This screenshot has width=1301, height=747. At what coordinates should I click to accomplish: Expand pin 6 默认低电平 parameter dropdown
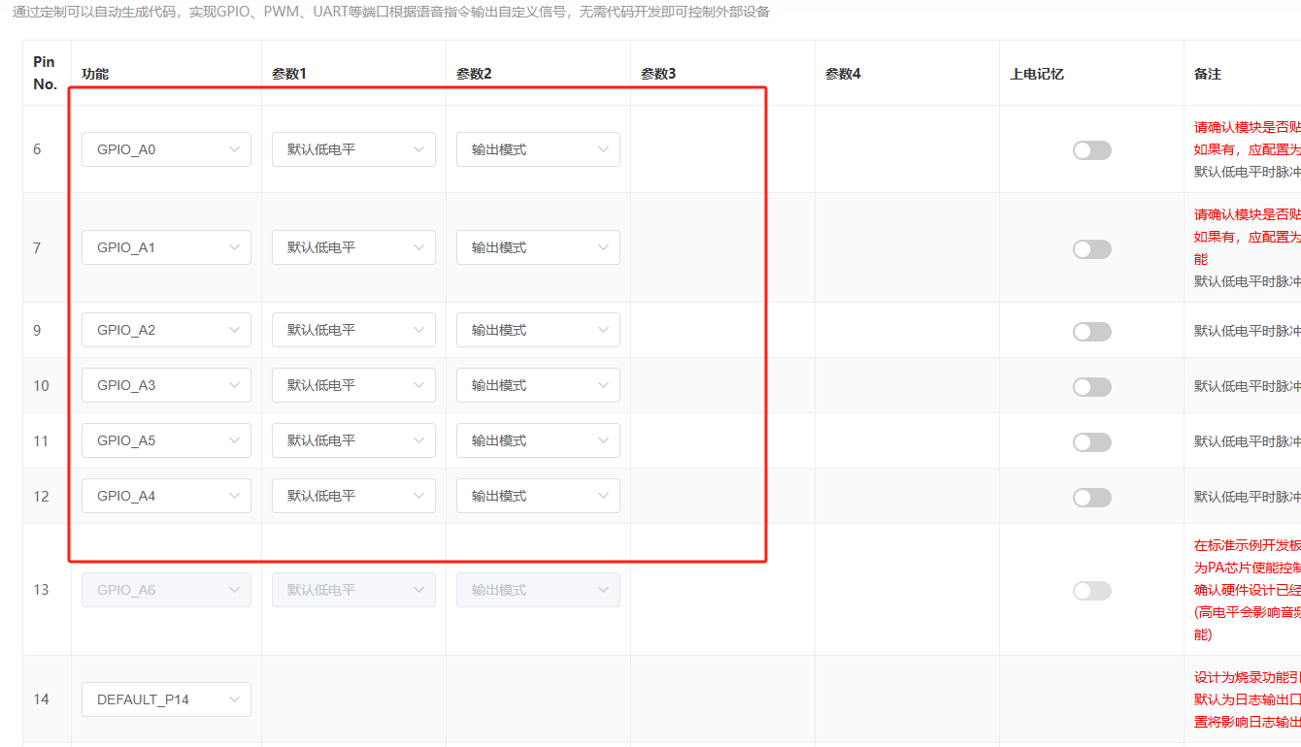(353, 148)
